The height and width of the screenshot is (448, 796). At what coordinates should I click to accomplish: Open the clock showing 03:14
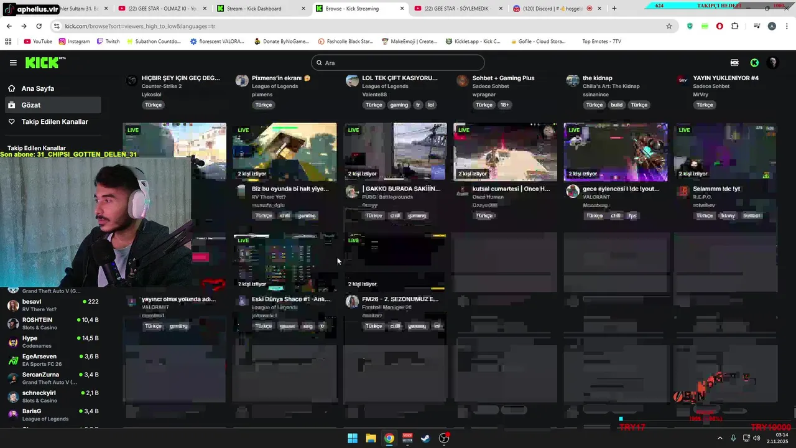pos(777,438)
